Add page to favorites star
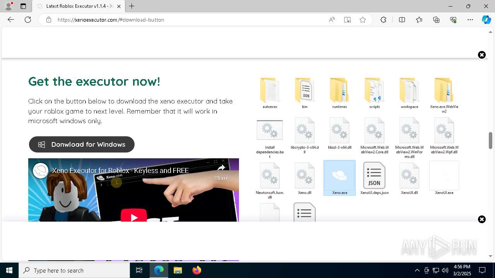 (x=363, y=20)
